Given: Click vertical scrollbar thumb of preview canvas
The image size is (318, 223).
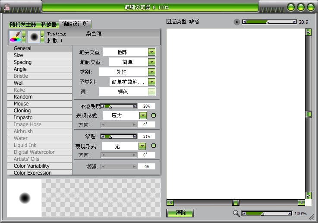Looking at the screenshot, I should coord(308,114).
